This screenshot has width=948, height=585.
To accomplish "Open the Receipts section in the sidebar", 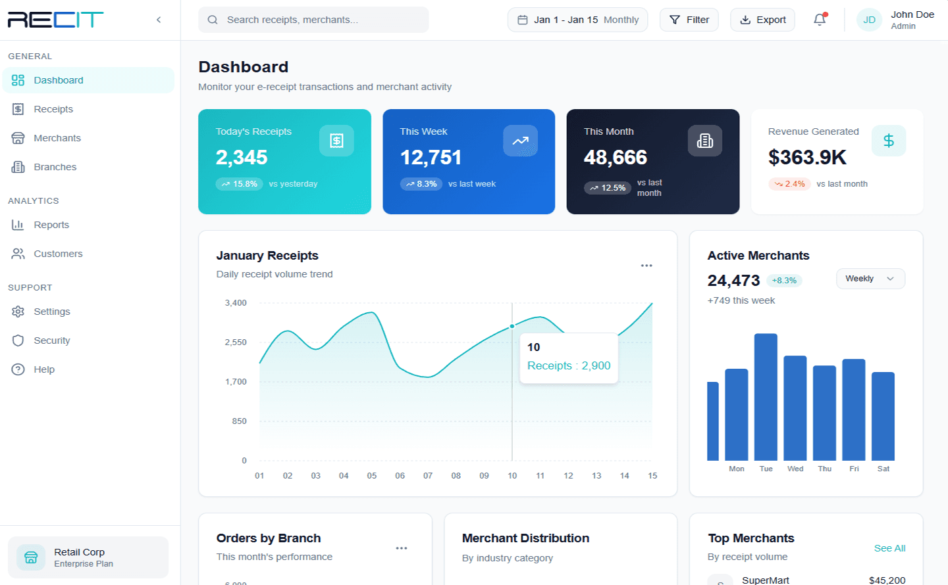I will point(53,109).
